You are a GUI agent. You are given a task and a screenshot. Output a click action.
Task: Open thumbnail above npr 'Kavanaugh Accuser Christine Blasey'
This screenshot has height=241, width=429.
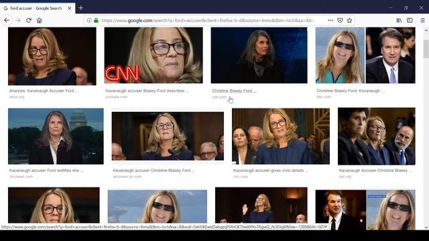[x=377, y=137]
